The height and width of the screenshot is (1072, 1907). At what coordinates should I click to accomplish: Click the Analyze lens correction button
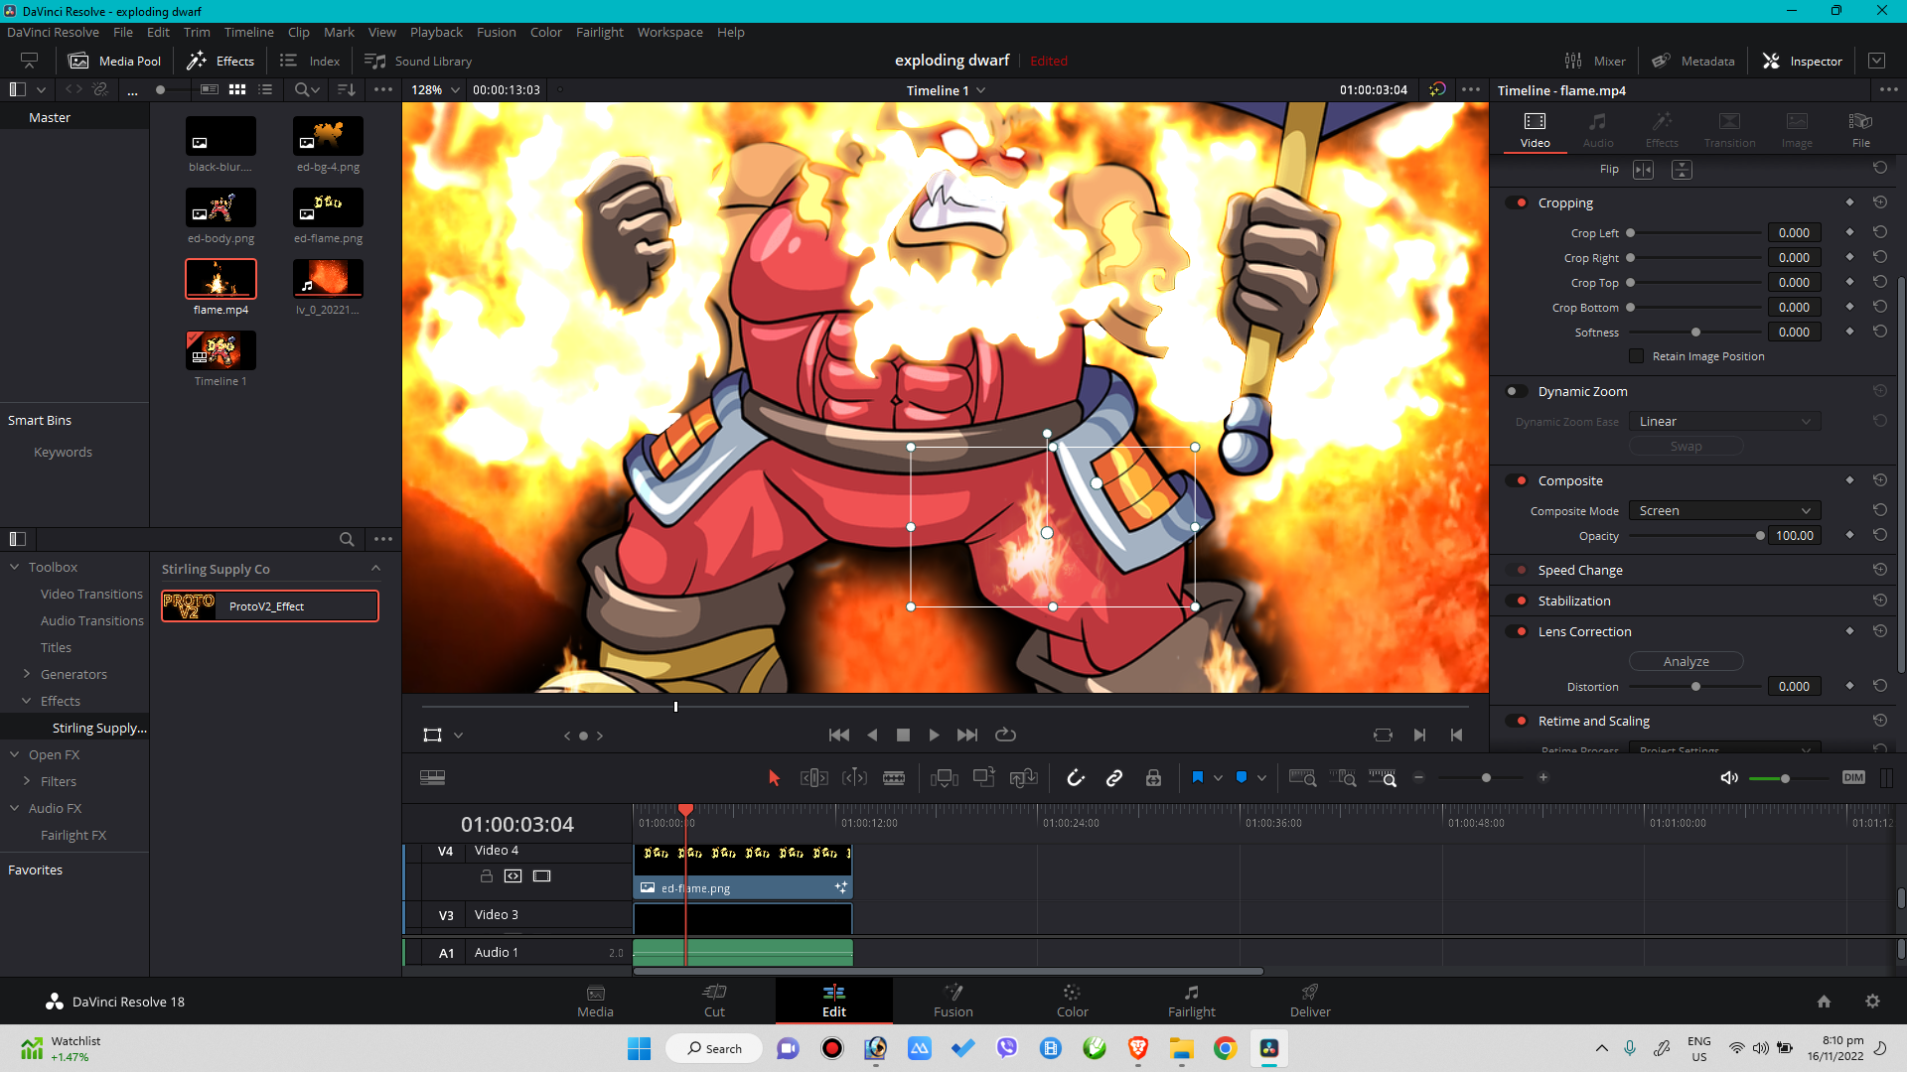point(1687,661)
